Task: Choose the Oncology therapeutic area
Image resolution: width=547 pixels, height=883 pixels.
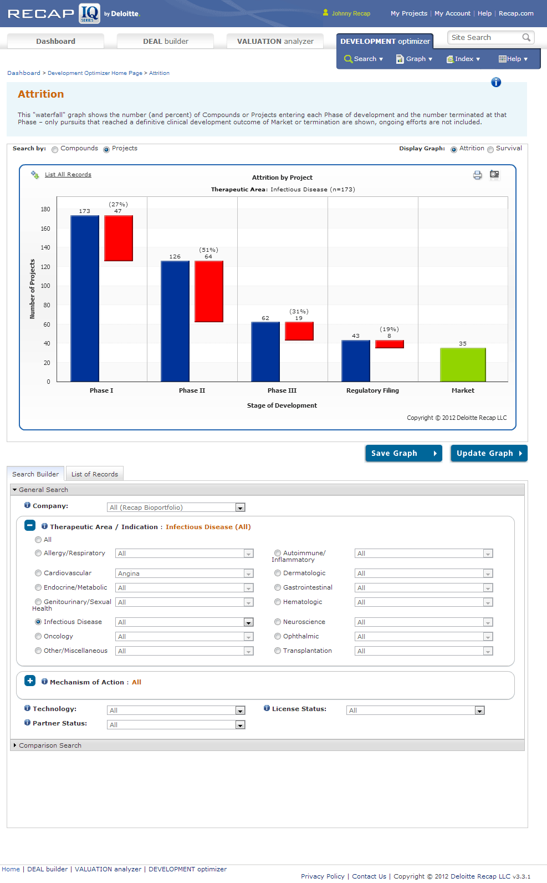Action: click(x=38, y=636)
